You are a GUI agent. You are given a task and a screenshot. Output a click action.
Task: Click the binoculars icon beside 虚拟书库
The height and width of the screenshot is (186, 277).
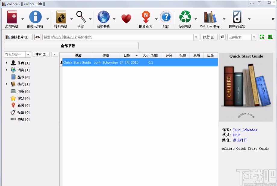click(38, 37)
